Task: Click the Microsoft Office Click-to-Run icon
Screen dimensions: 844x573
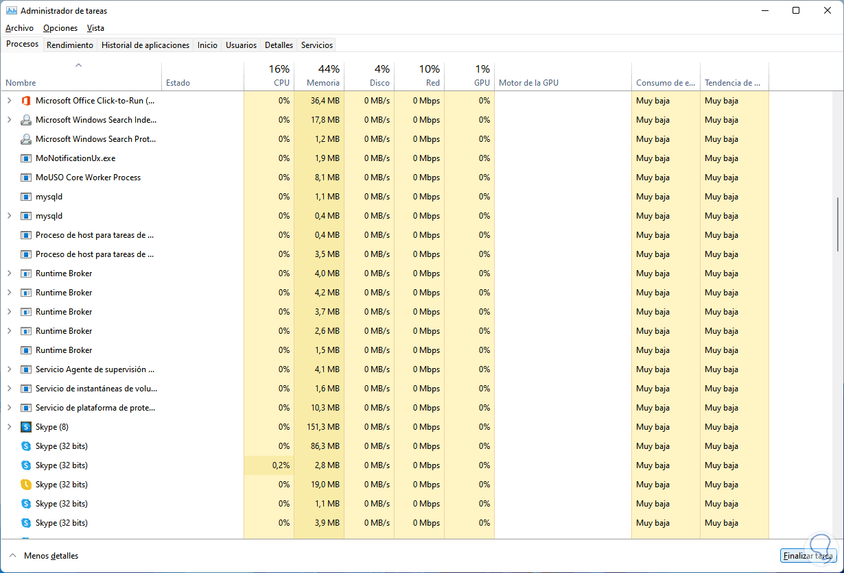Action: pyautogui.click(x=26, y=101)
